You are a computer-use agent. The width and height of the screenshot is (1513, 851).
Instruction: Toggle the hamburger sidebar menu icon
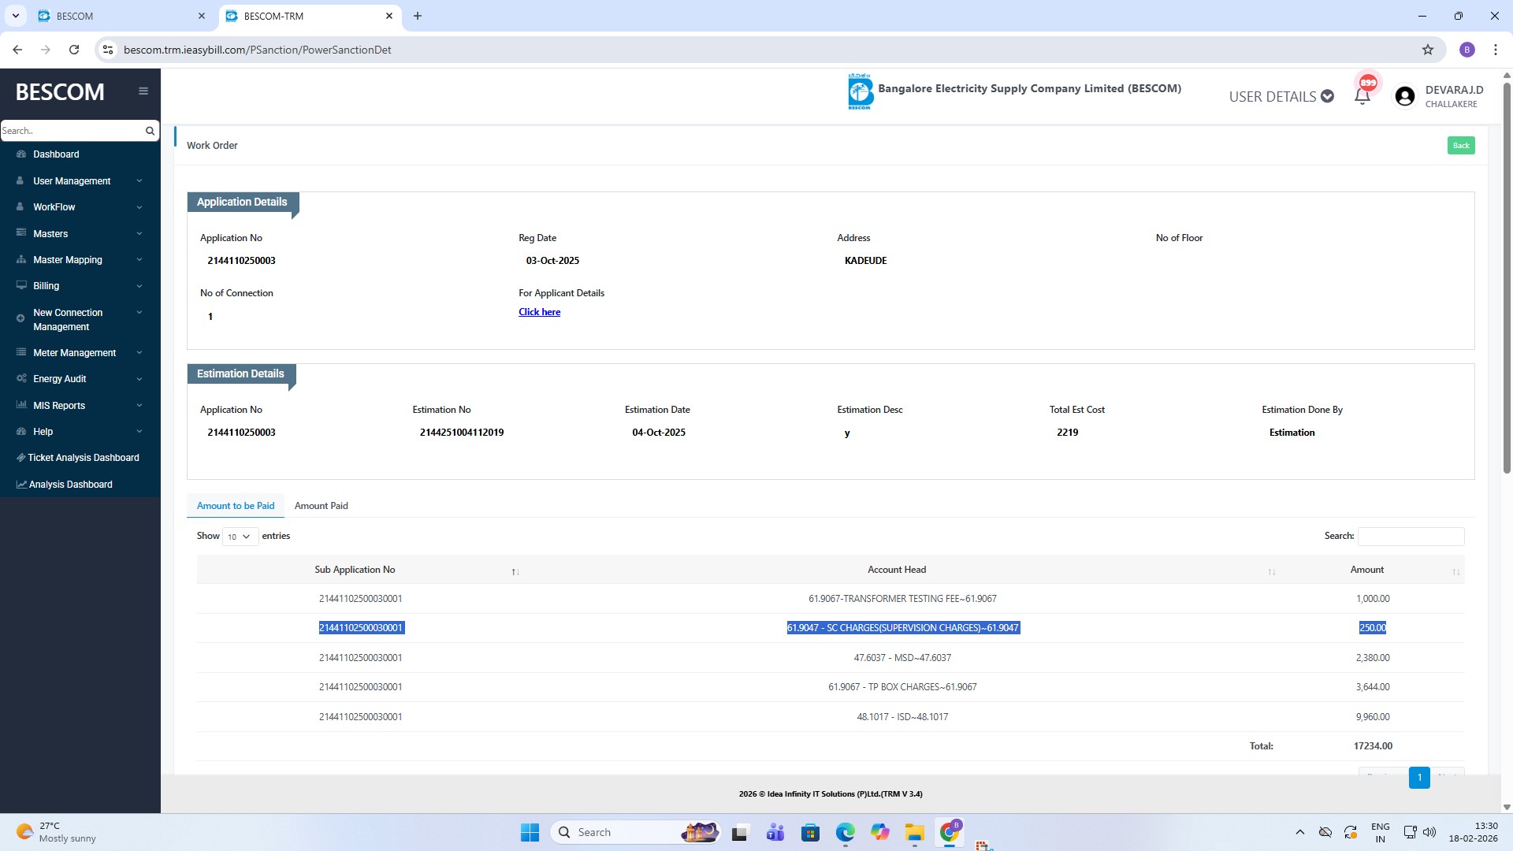143,91
